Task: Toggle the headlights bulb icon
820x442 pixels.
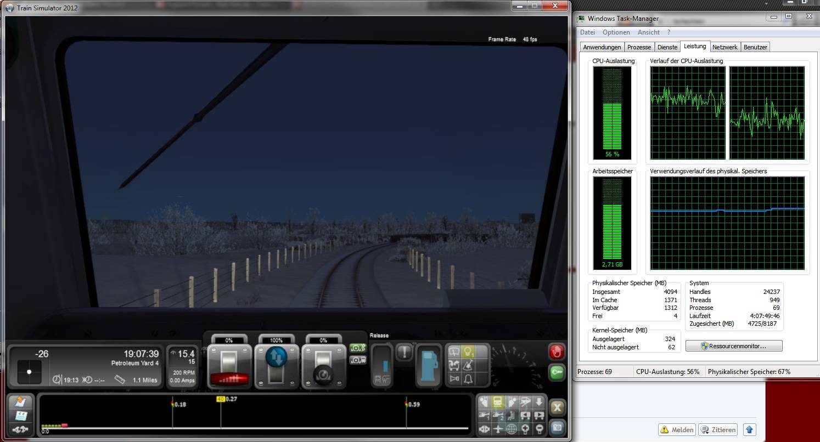Action: (x=468, y=352)
